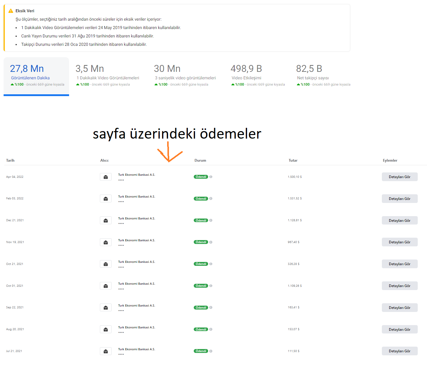Click the info icon beside Ödendi for Oct 01, 2021
This screenshot has width=427, height=367.
point(211,286)
